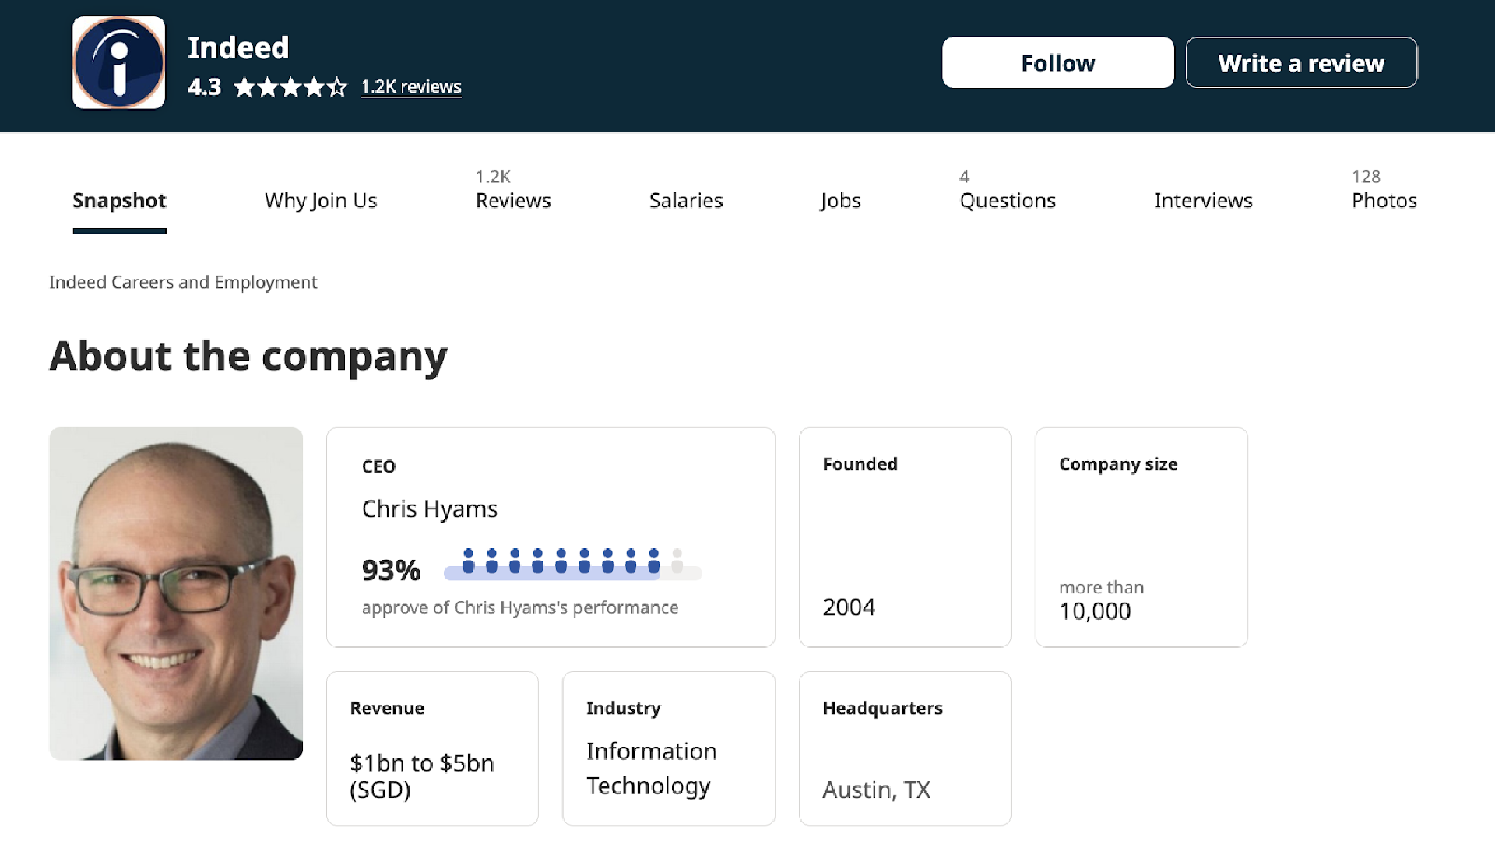Click the CEO approval progress bar
This screenshot has width=1495, height=841.
(572, 565)
